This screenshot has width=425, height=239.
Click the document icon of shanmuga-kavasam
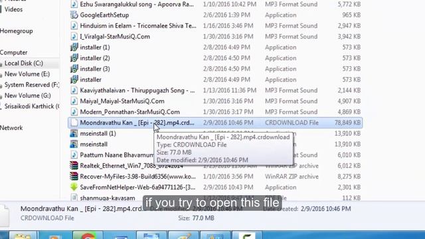[74, 198]
